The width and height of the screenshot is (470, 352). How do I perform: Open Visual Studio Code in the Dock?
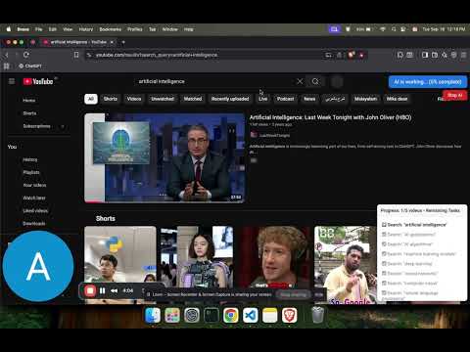pyautogui.click(x=251, y=315)
